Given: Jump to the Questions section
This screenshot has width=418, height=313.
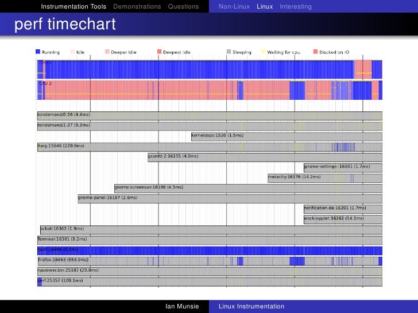Looking at the screenshot, I should click(x=183, y=7).
